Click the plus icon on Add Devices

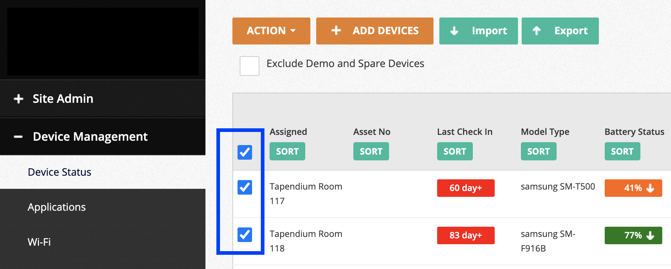[336, 31]
